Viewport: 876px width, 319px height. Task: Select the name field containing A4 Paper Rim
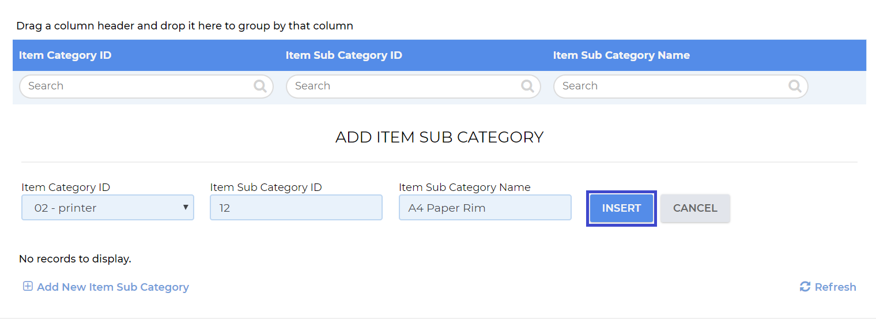pos(485,208)
